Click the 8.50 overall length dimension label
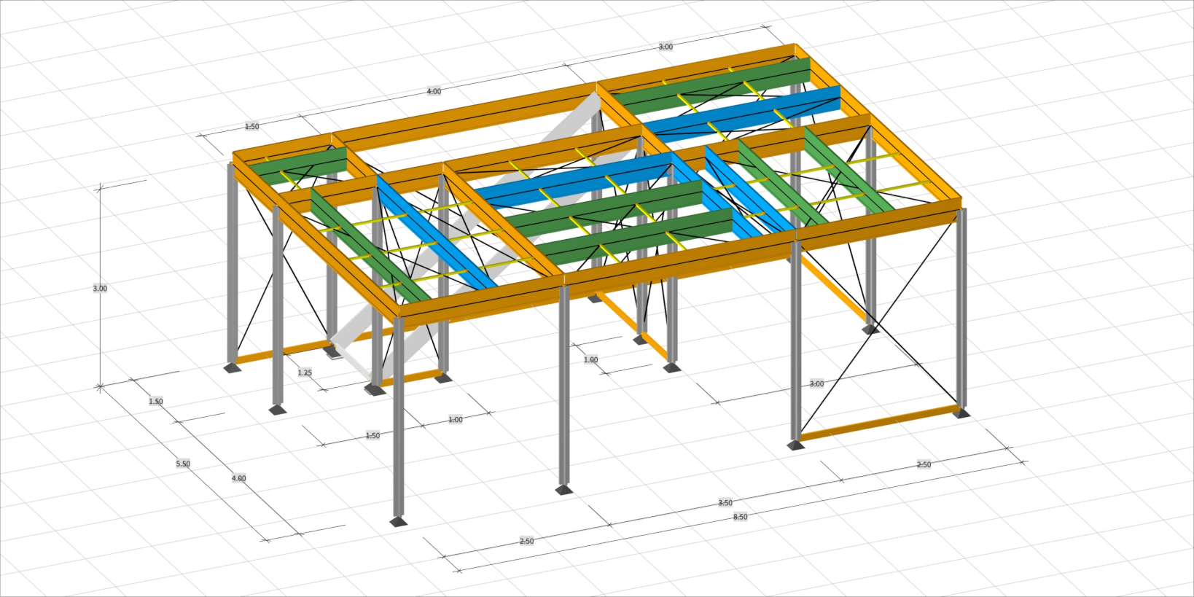The width and height of the screenshot is (1194, 597). click(740, 517)
